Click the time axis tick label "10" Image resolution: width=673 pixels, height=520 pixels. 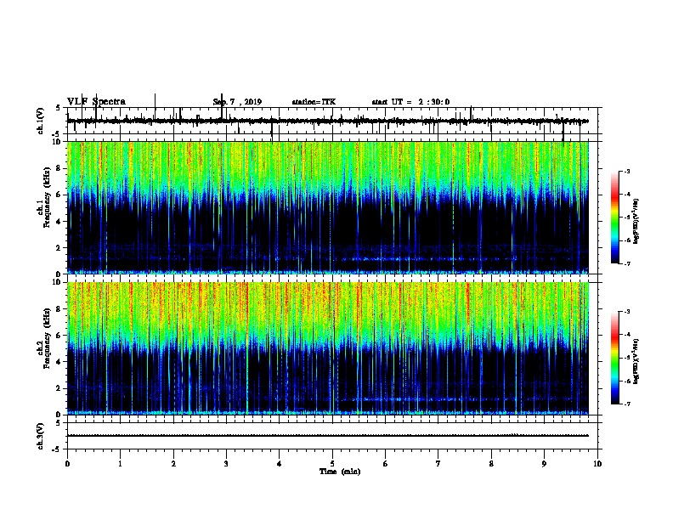tap(597, 464)
